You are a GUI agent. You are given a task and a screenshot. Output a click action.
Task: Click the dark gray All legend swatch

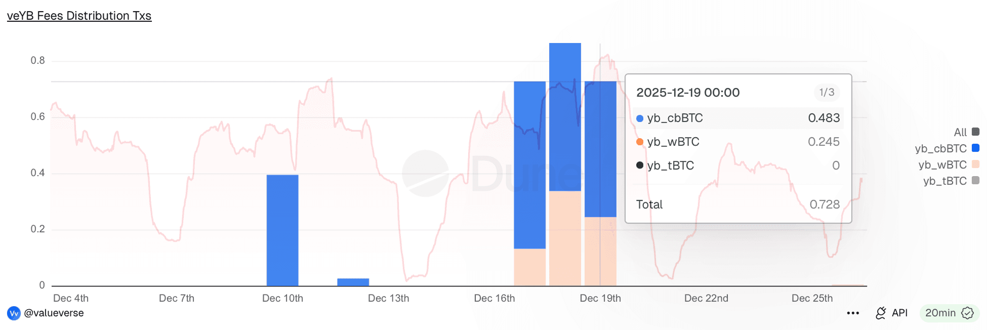click(976, 132)
